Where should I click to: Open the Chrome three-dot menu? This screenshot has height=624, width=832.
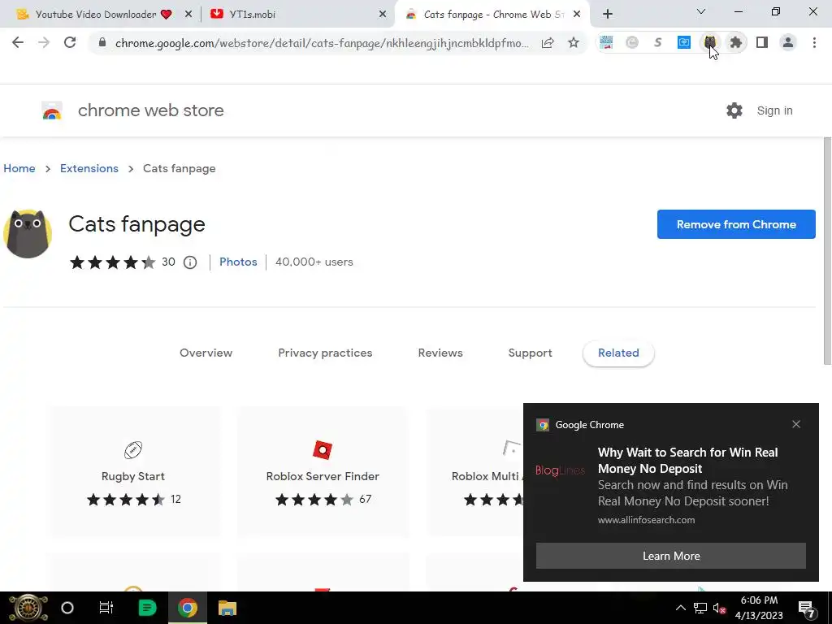click(814, 42)
